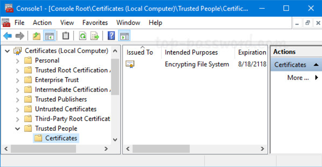Select the certificate icon in list row
The height and width of the screenshot is (167, 322).
(130, 64)
